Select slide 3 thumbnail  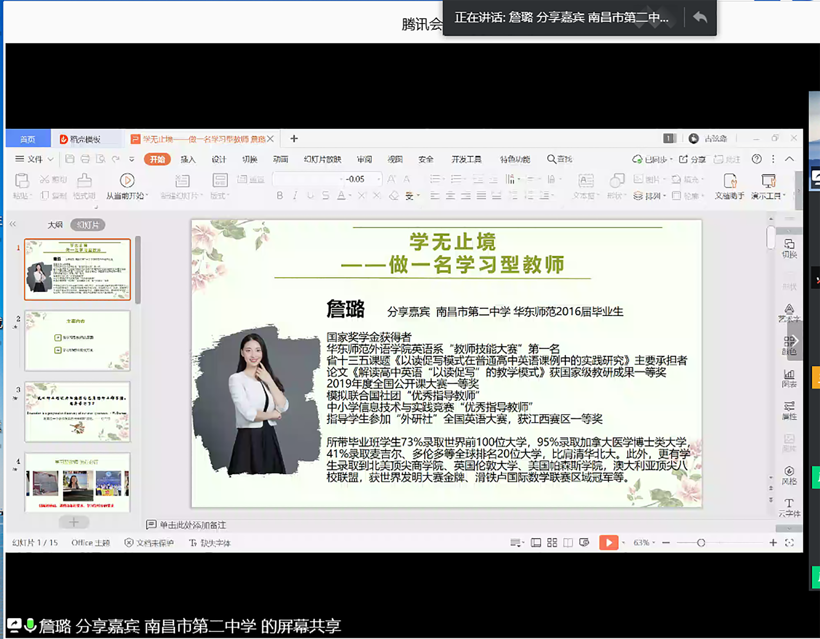coord(77,412)
